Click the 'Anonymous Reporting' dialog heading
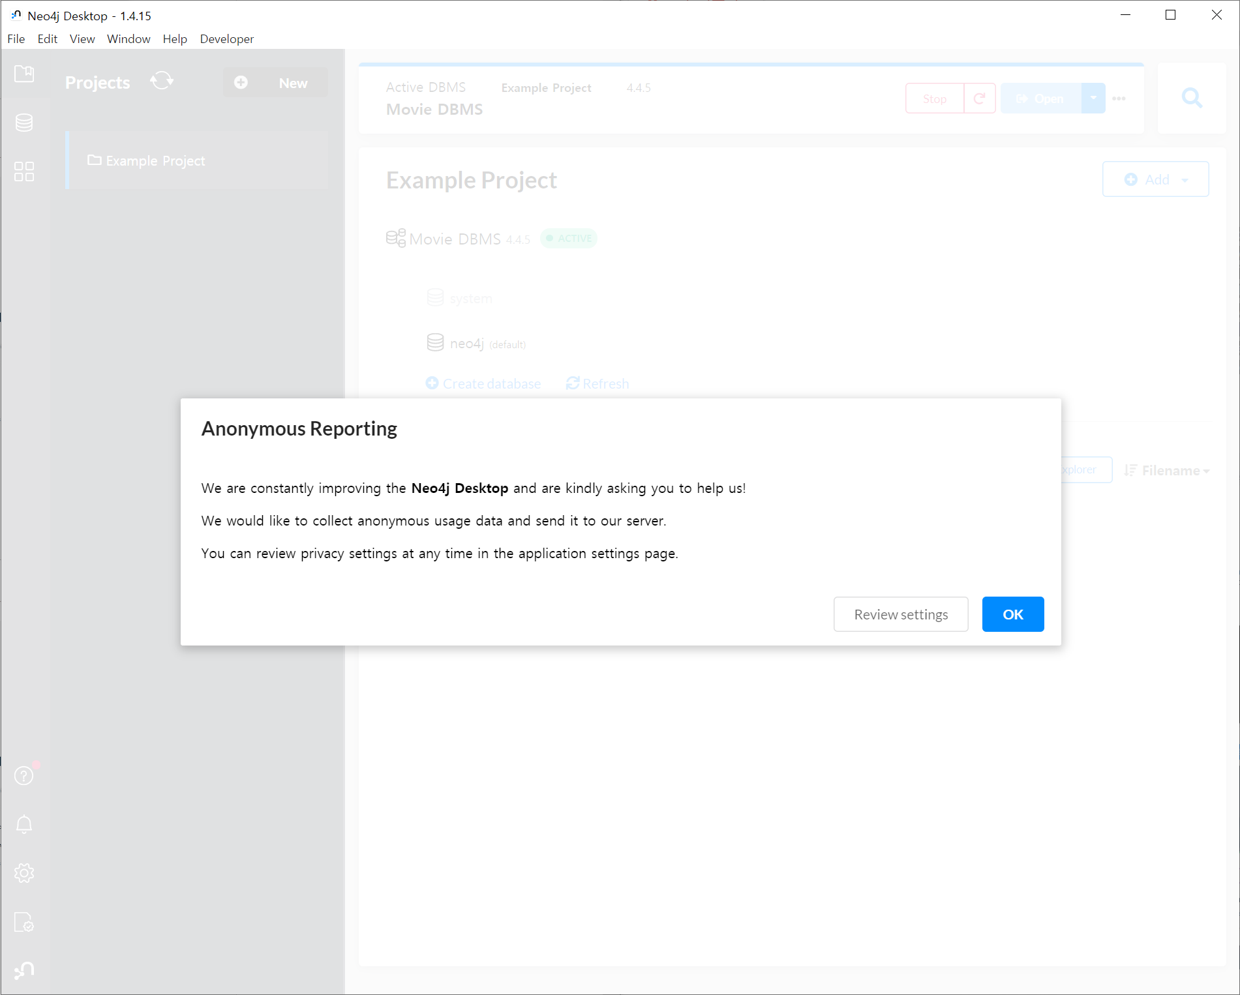1240x995 pixels. click(299, 429)
